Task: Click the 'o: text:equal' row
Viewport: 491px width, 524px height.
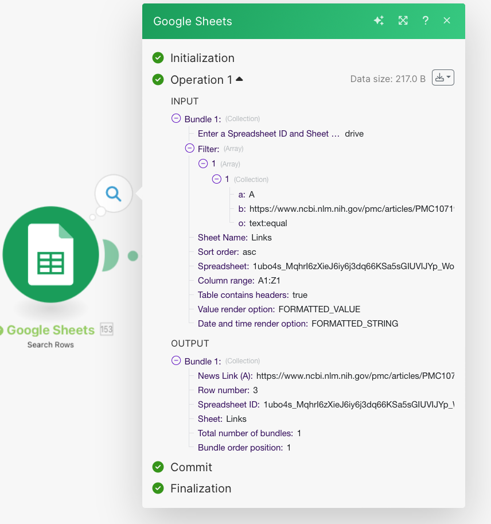Action: click(x=263, y=223)
